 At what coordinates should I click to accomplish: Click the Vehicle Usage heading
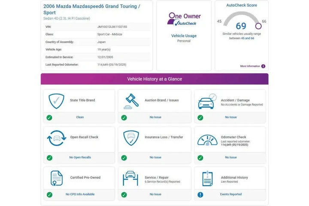coord(184,36)
